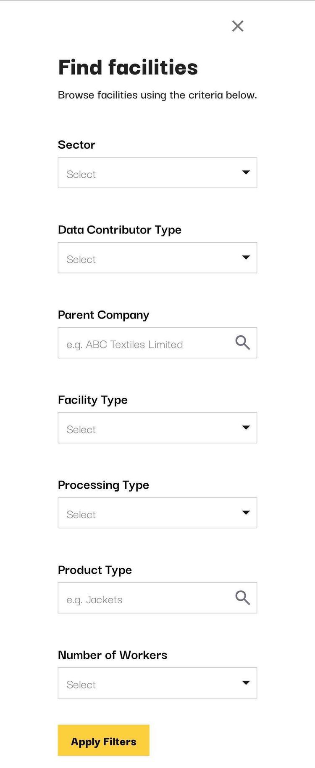
Task: Expand the Data Contributor Type select box
Action: pos(147,258)
